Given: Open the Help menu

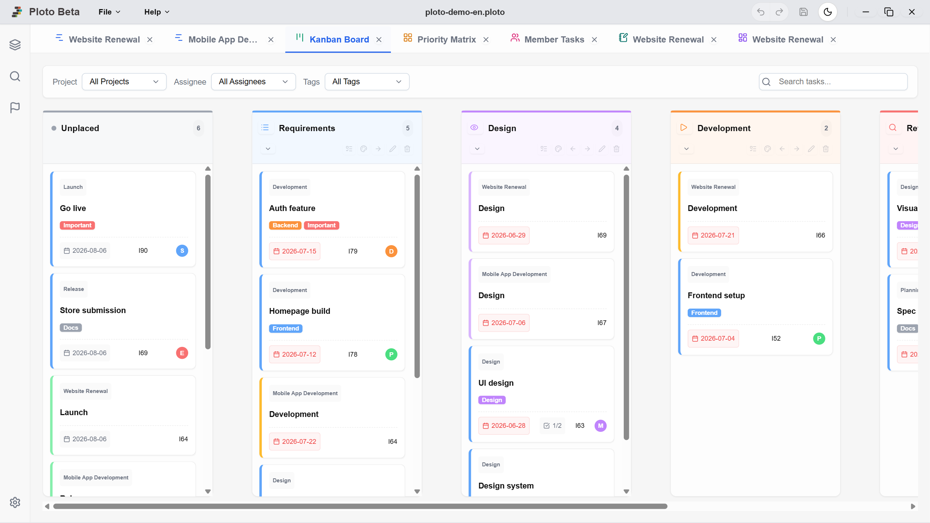Looking at the screenshot, I should click(157, 12).
